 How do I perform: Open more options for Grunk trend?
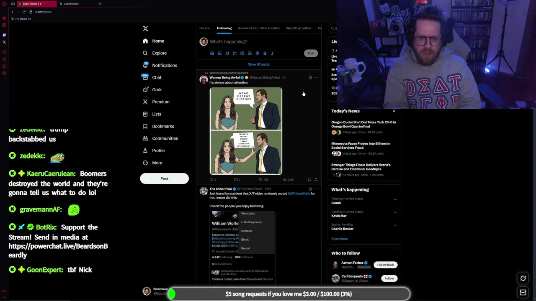tap(395, 199)
